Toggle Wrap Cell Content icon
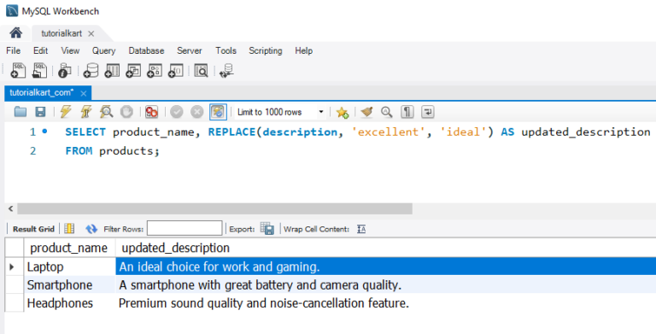Viewport: 656px width, 334px height. [361, 229]
